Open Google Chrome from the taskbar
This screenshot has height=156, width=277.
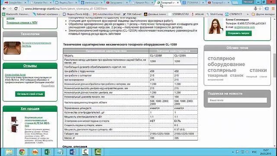[22, 152]
